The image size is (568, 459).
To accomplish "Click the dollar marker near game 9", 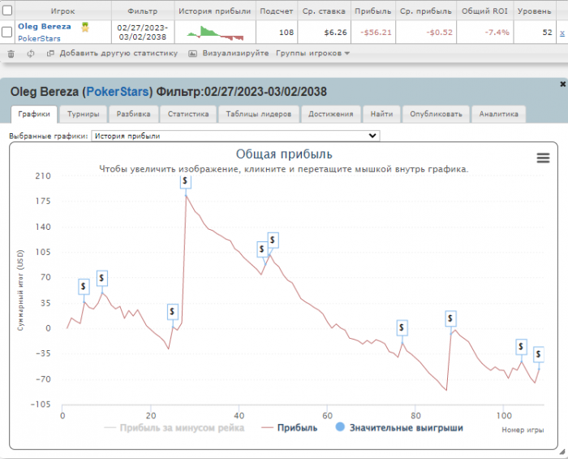I will click(102, 278).
